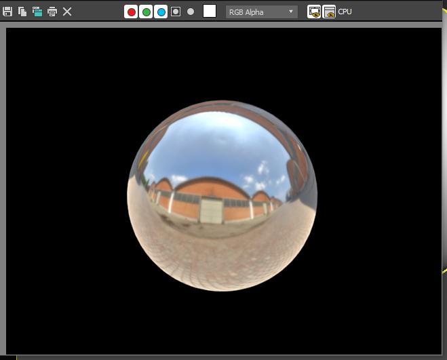Image resolution: width=447 pixels, height=360 pixels.
Task: Open the RGB Alpha channel dropdown
Action: click(x=262, y=12)
